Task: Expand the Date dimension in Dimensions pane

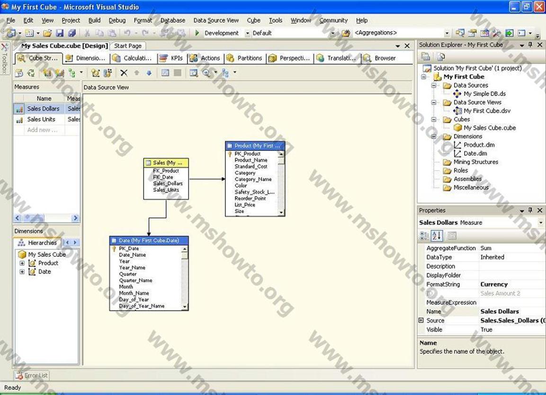Action: click(22, 272)
